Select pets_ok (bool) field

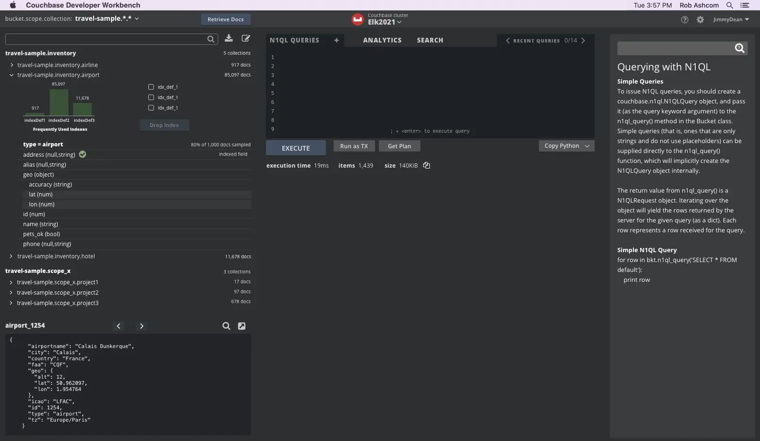pyautogui.click(x=42, y=234)
